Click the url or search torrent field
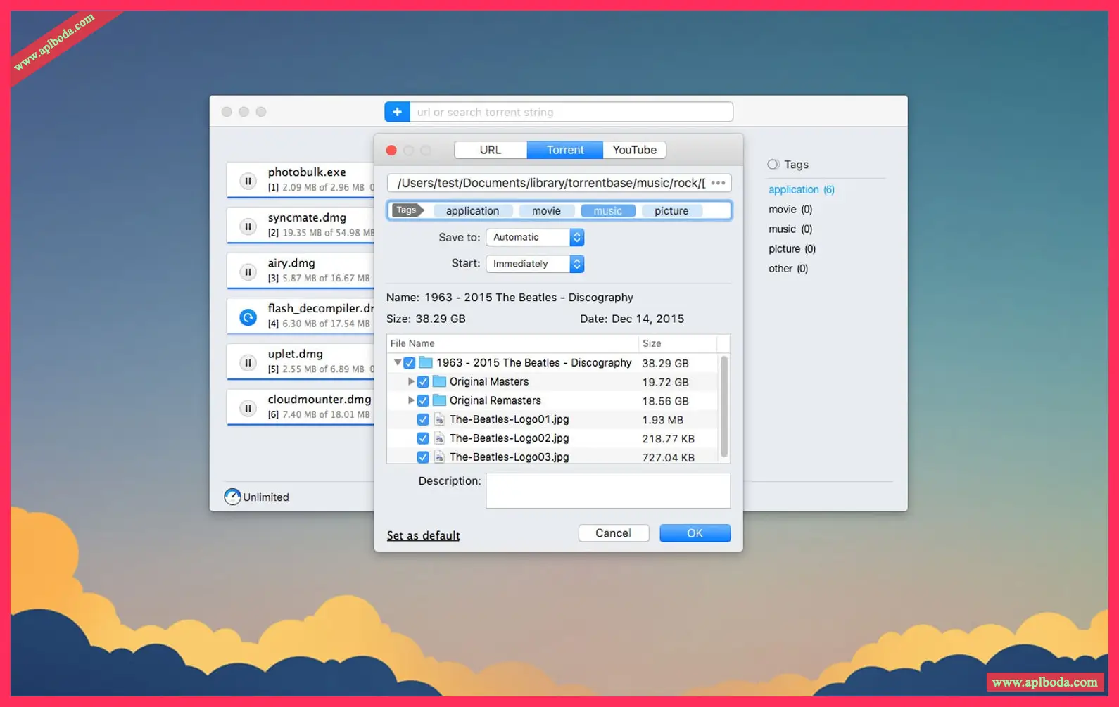 pos(571,112)
